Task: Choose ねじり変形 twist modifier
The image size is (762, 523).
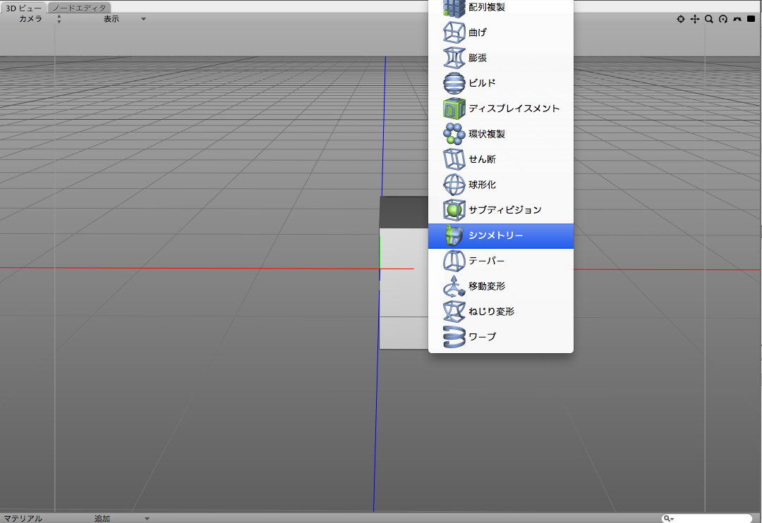Action: point(500,312)
